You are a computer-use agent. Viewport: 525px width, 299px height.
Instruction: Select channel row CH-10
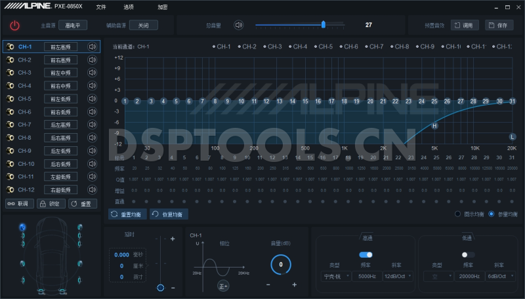tap(51, 163)
